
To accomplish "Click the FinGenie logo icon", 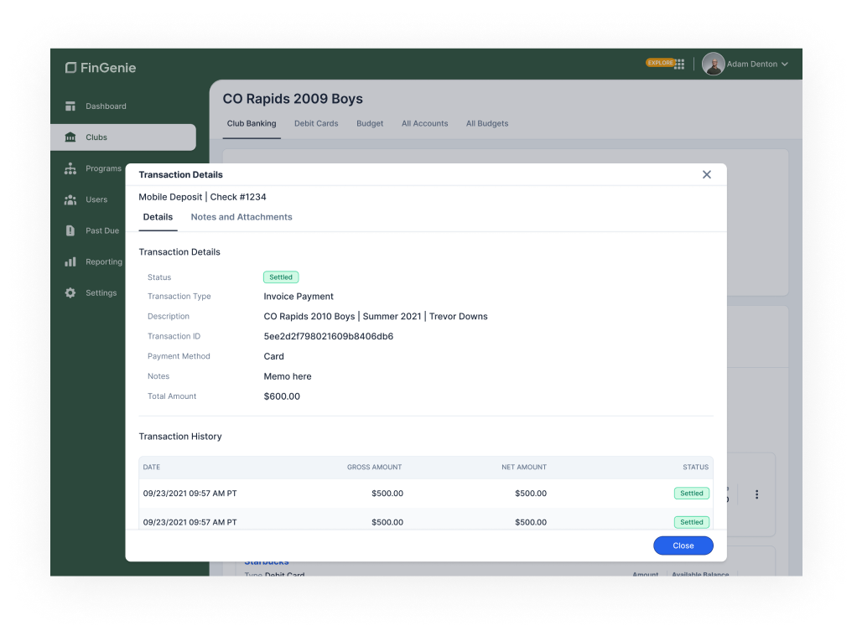I will coord(70,68).
